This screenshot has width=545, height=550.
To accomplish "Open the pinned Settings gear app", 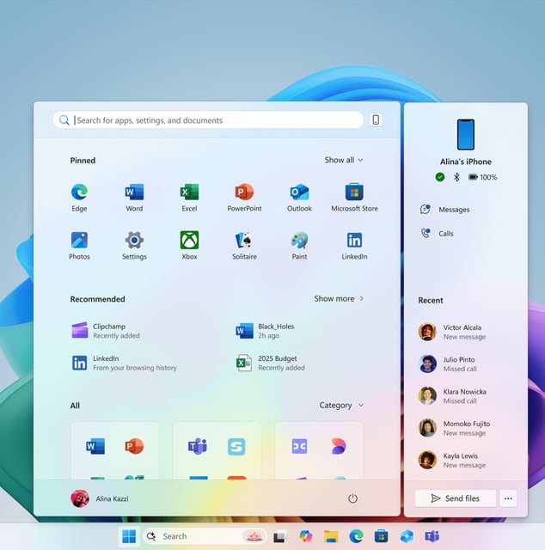I will 134,245.
